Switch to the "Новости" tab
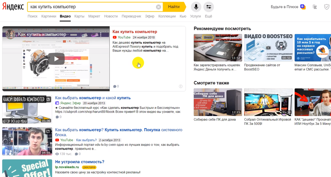Image resolution: width=331 pixels, height=177 pixels. coord(111,16)
